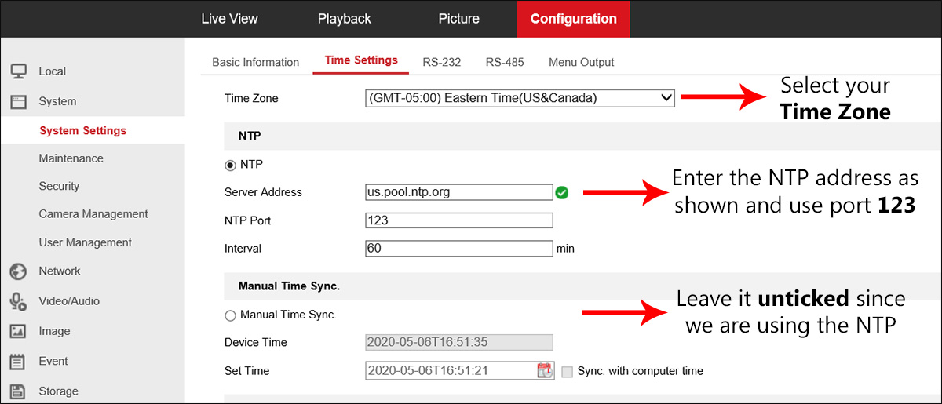Click the Local monitor icon in sidebar
Viewport: 942px width, 404px height.
pos(18,71)
